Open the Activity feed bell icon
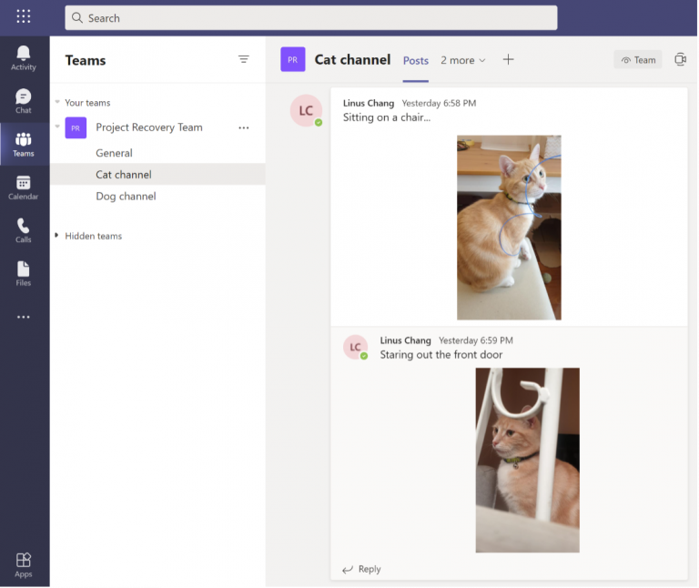The width and height of the screenshot is (699, 588). (24, 56)
